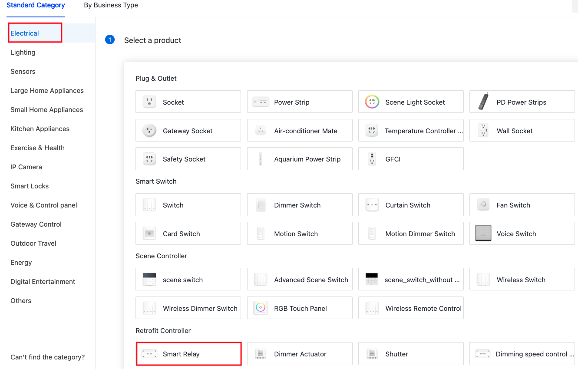The height and width of the screenshot is (369, 578).
Task: Select the Wireless Remote Control
Action: coord(410,308)
